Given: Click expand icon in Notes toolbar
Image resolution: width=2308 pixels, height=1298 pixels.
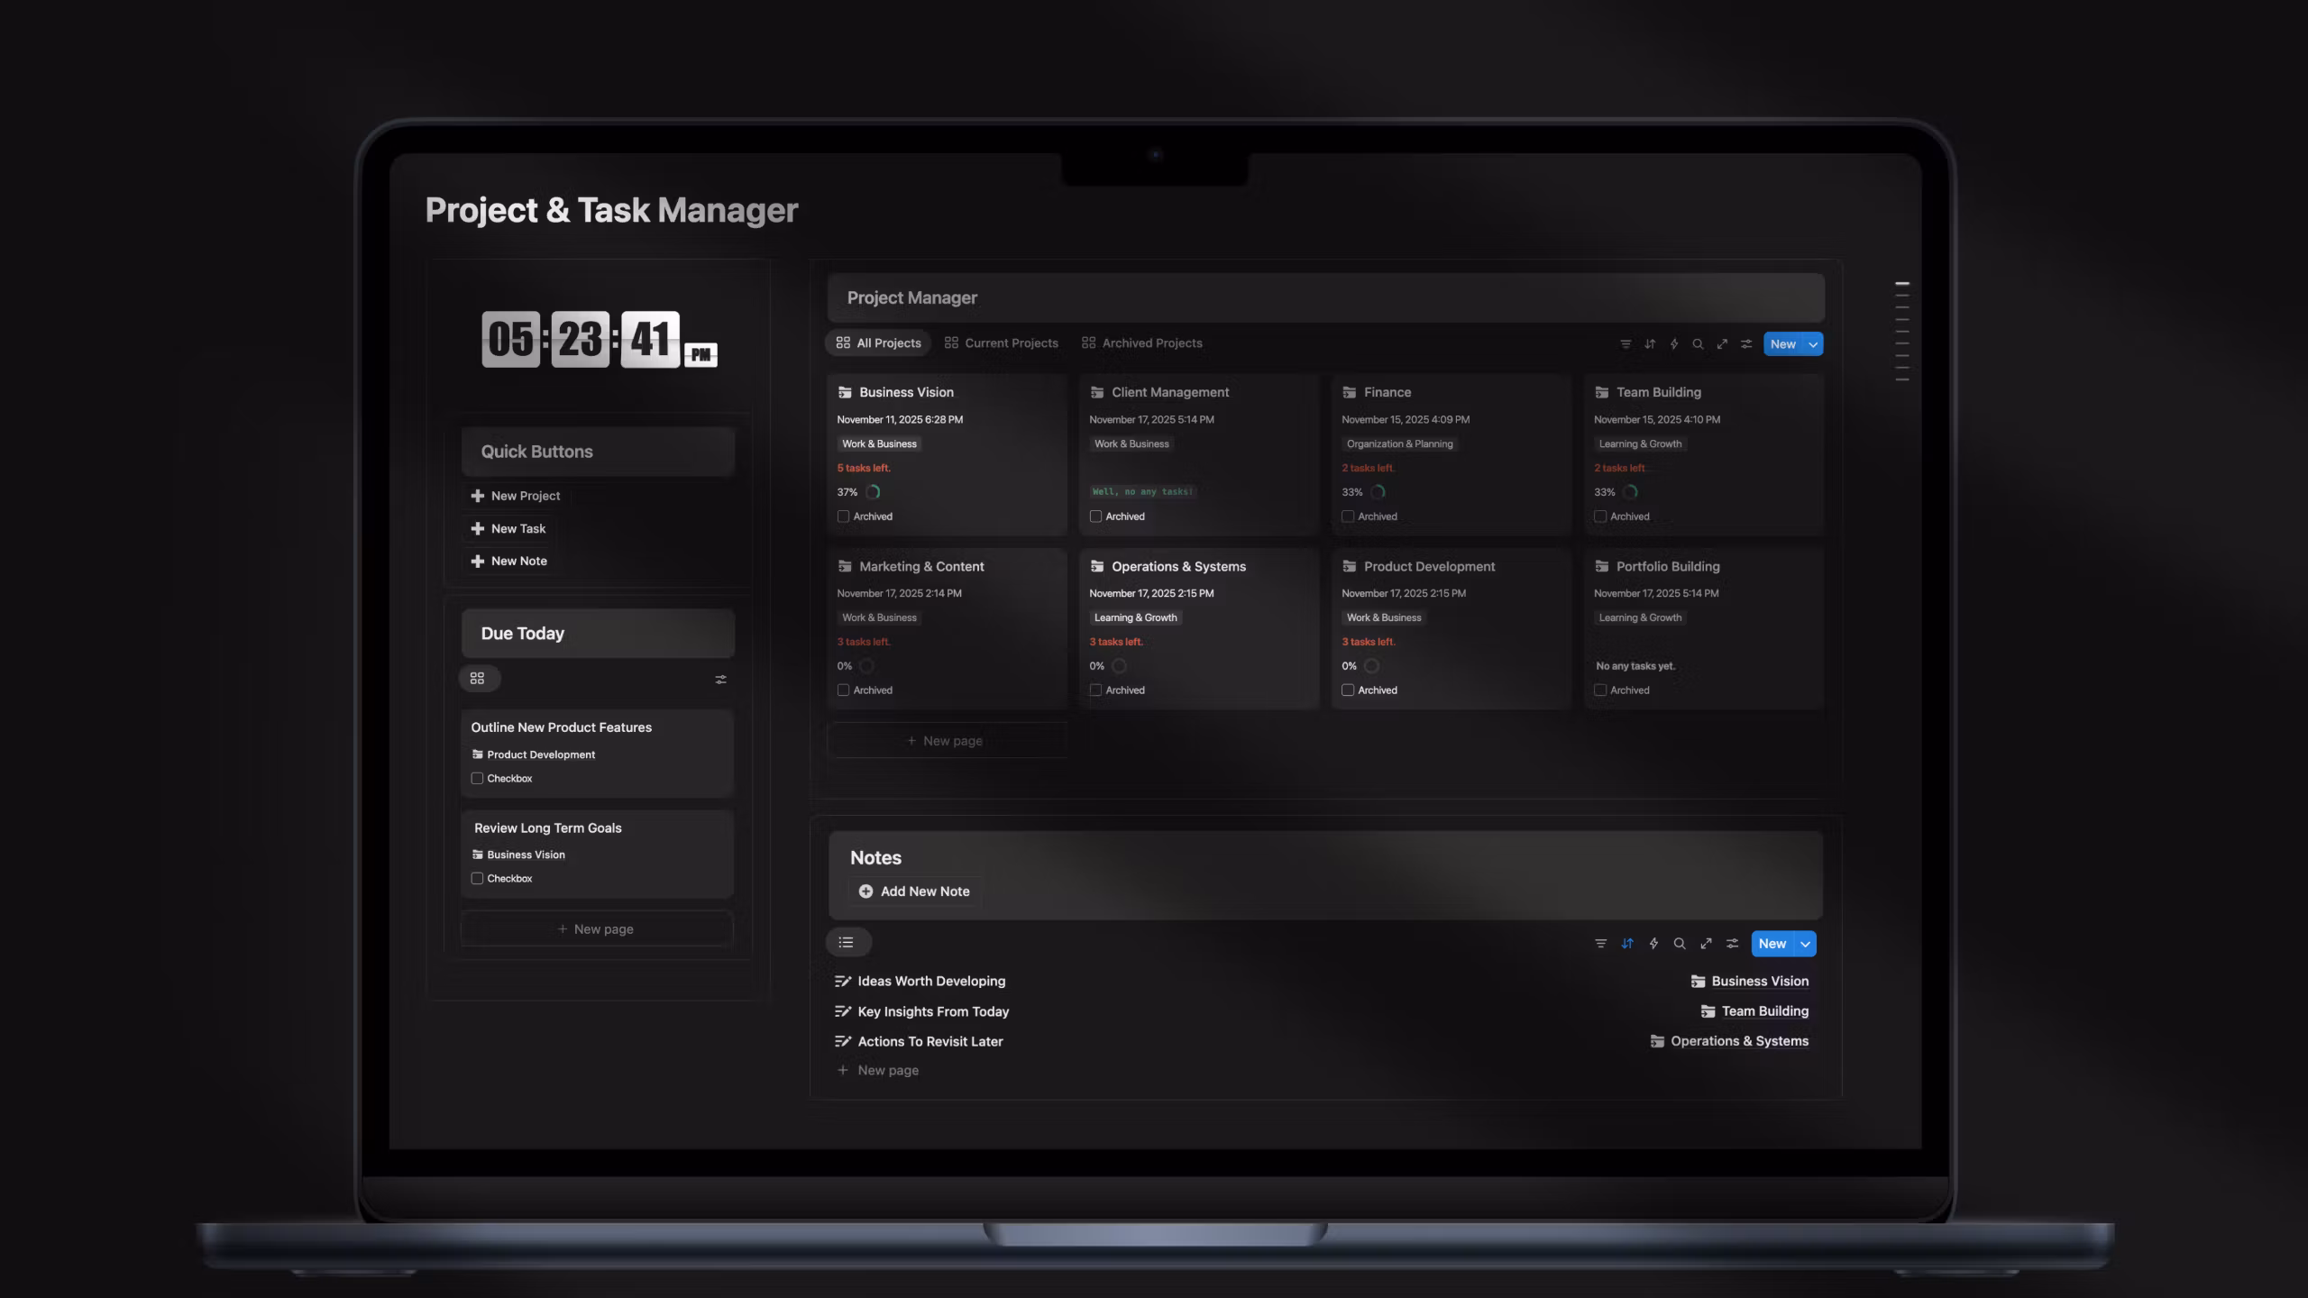Looking at the screenshot, I should pos(1706,944).
